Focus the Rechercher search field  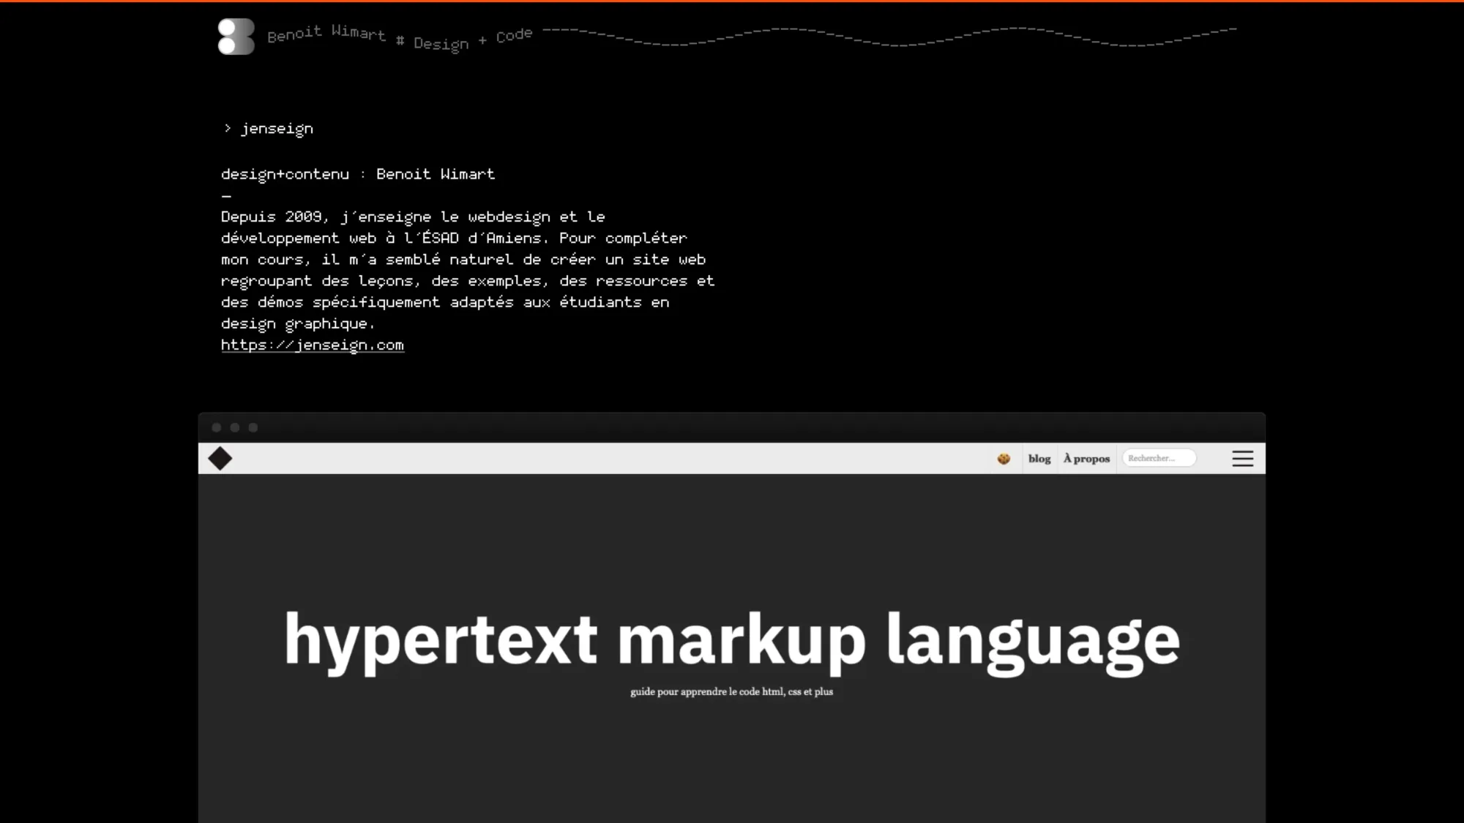tap(1159, 458)
